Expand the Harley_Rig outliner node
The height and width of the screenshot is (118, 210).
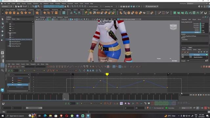8,39
